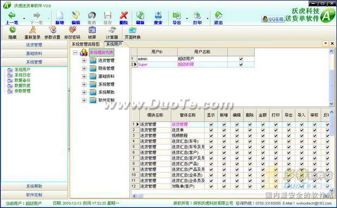Click the 刷新 (refresh) toolbar icon
Screen dimensions: 337x208
(140, 18)
